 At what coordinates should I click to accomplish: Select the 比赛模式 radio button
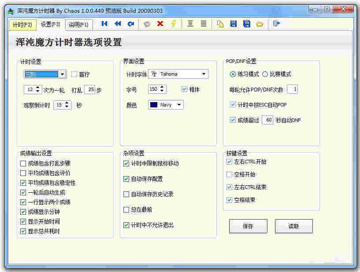[x=265, y=74]
